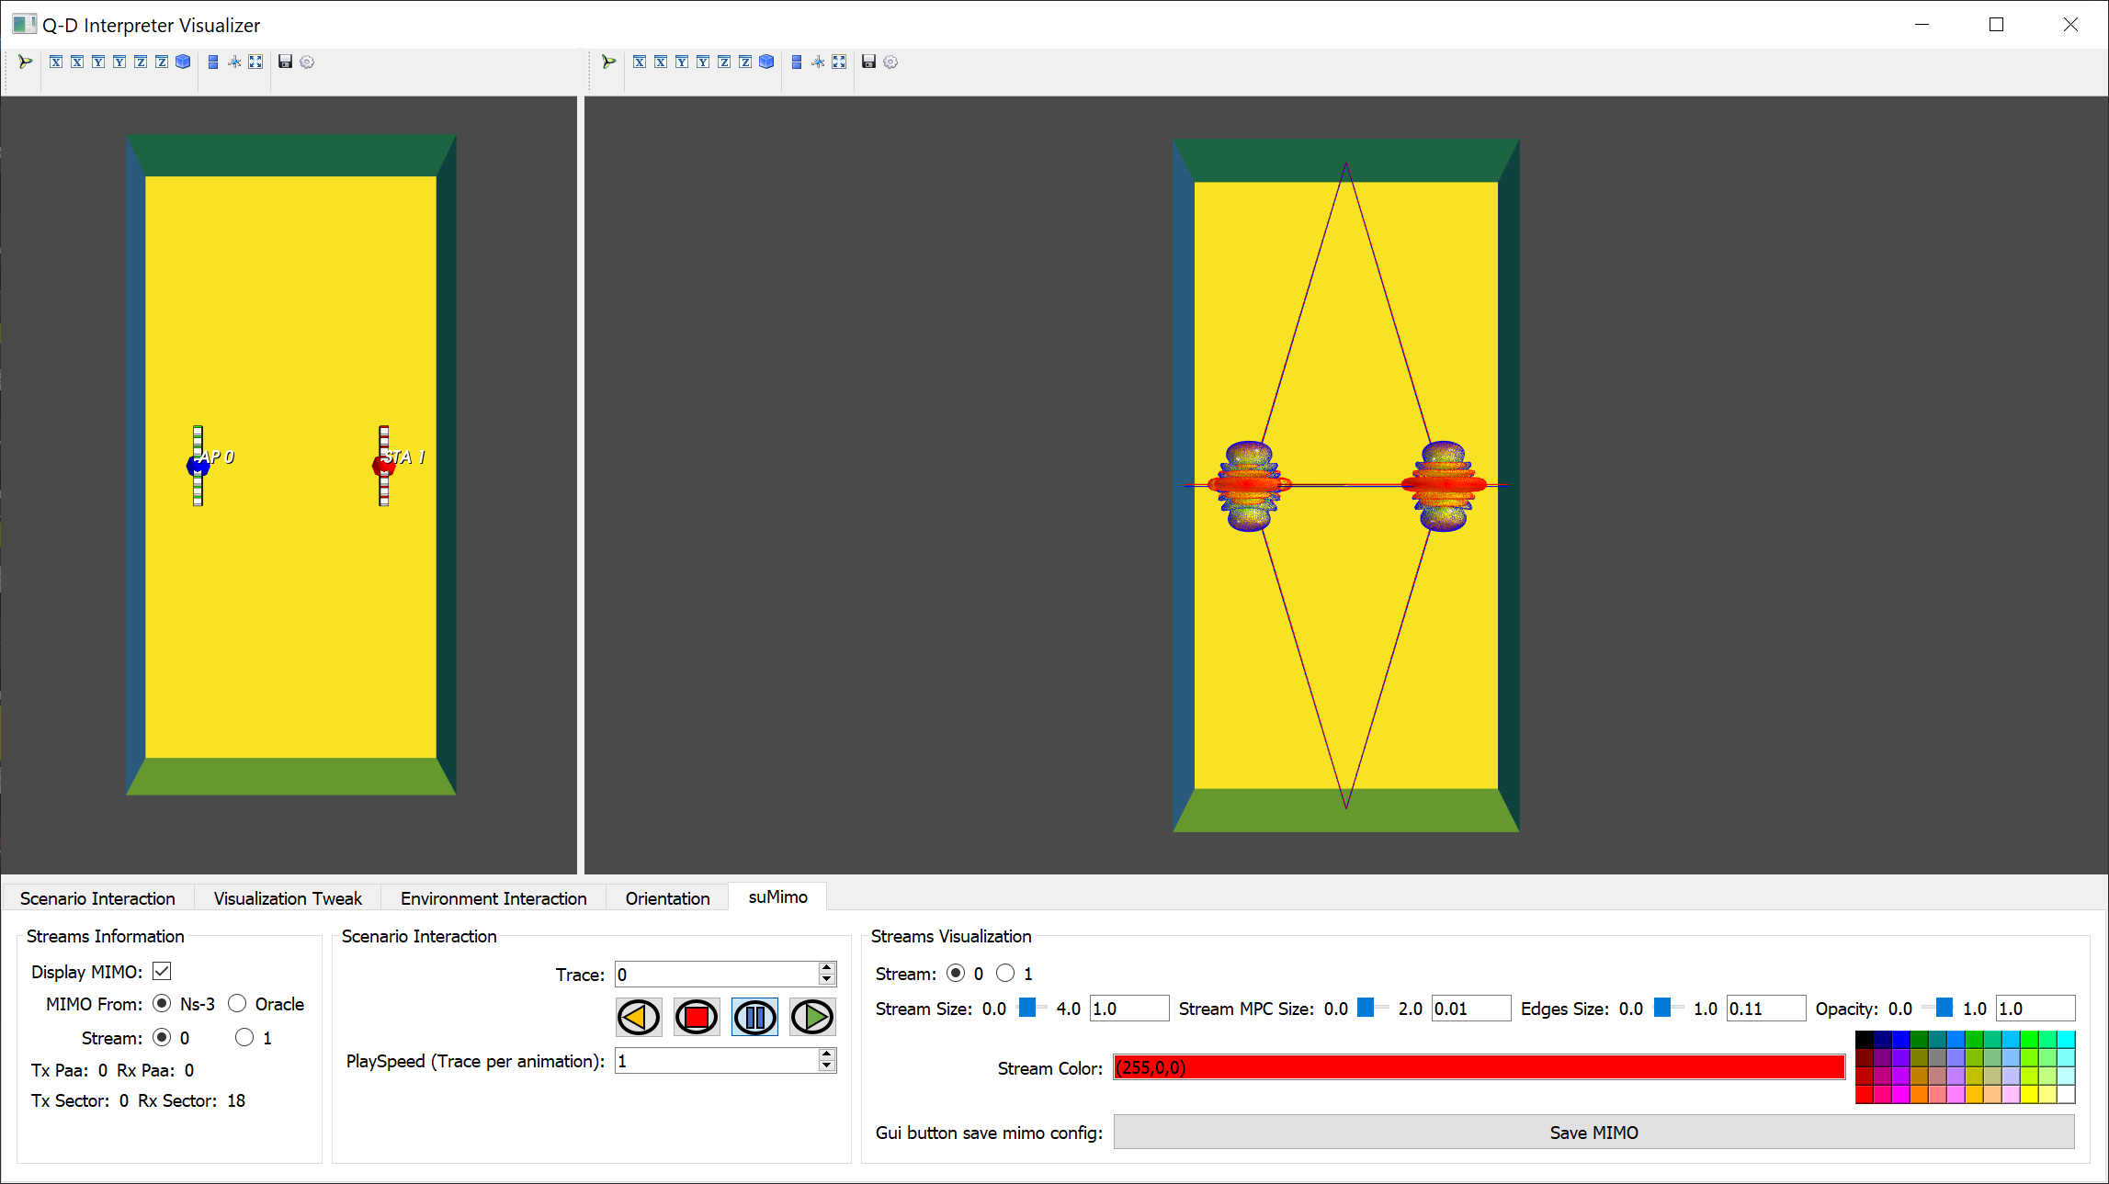The width and height of the screenshot is (2109, 1184).
Task: Click the fullscreen icon in the right toolbar
Action: [x=839, y=62]
